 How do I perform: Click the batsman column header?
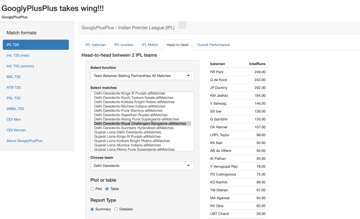pos(217,64)
